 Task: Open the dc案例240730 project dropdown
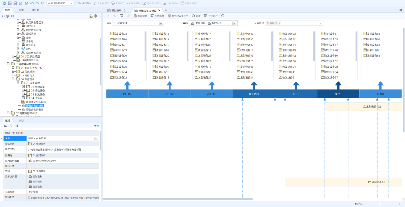[60, 3]
